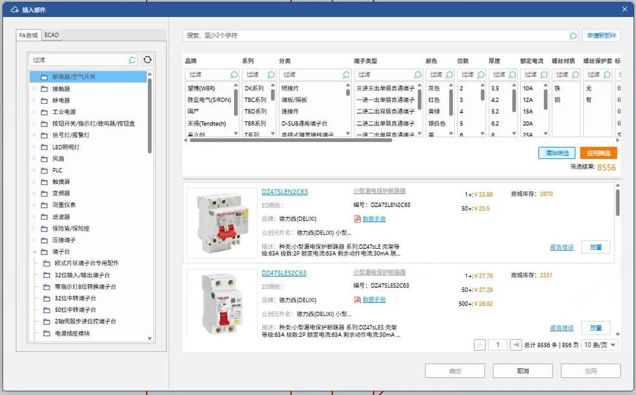
Task: Click the search icon in the top search bar
Action: (x=572, y=36)
